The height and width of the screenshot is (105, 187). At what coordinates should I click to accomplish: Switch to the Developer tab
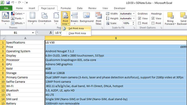[x=120, y=8]
